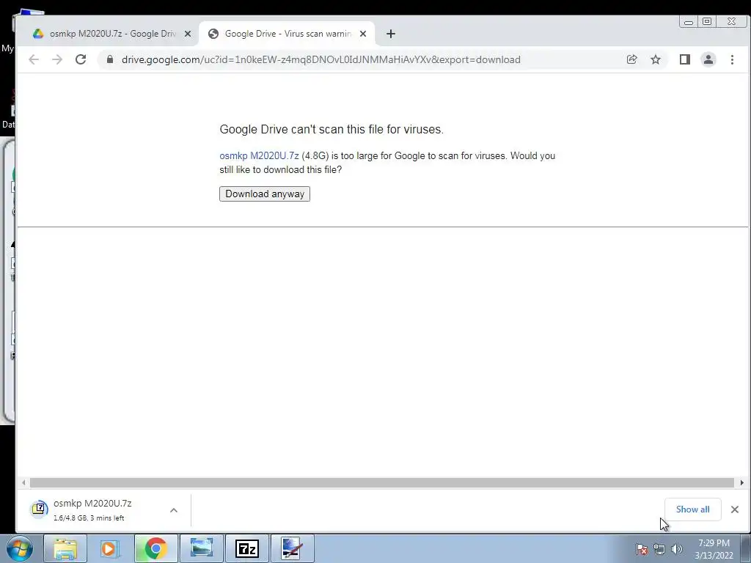Click the Download anyway button
The image size is (751, 563).
click(264, 194)
